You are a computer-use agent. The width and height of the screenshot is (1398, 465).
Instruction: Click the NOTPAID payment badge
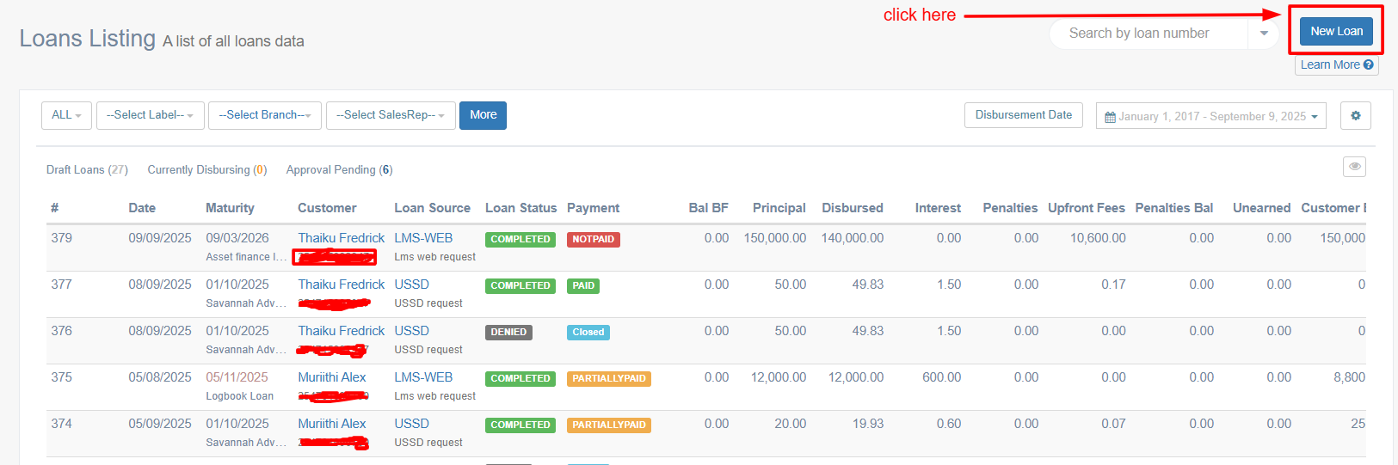(593, 240)
